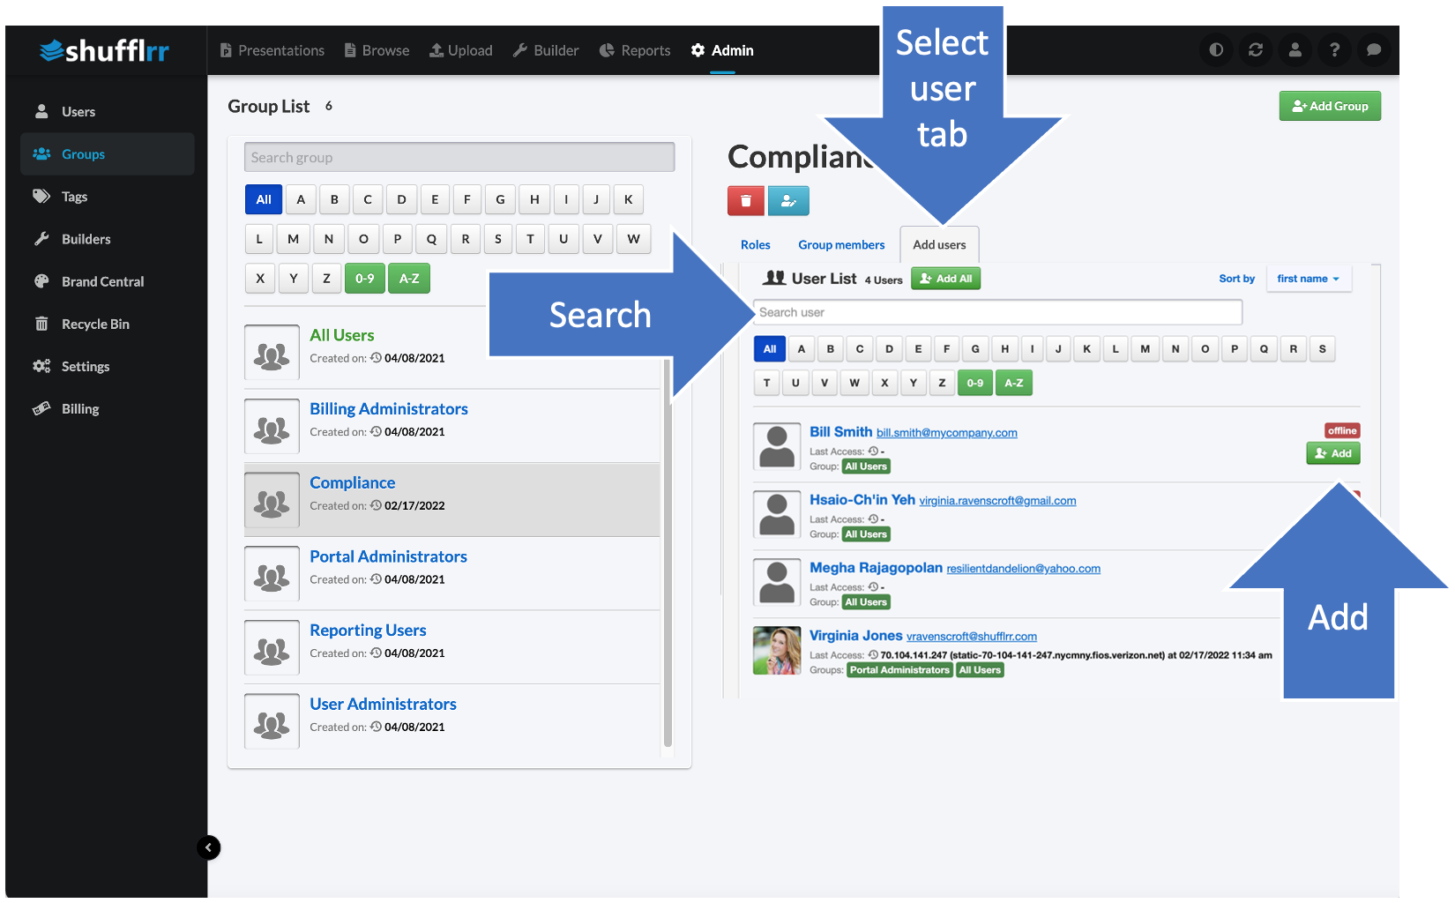Click the Reporting Users group avatar icon

(272, 647)
